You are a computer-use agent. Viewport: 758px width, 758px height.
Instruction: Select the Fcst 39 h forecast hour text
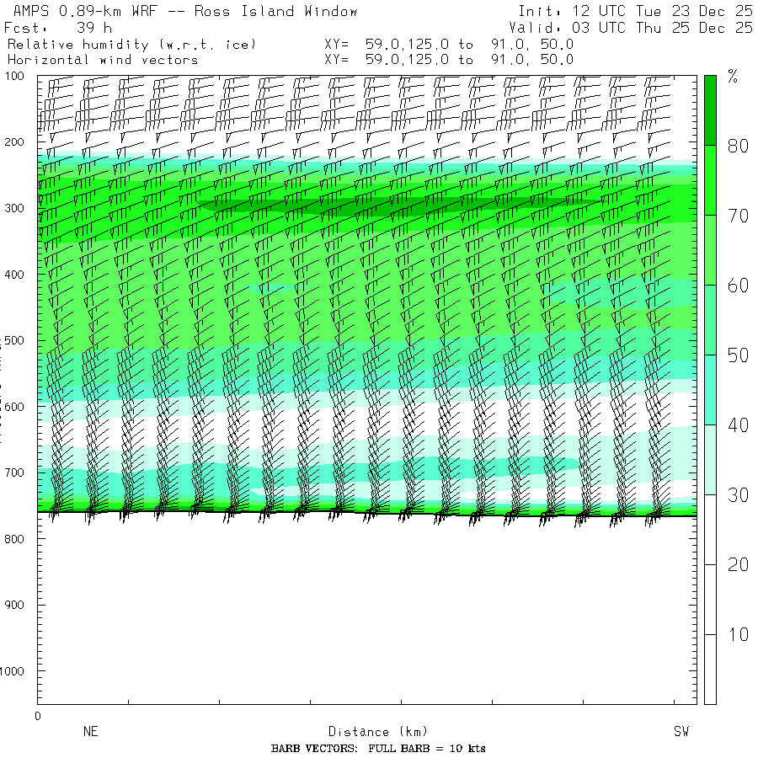pos(59,28)
